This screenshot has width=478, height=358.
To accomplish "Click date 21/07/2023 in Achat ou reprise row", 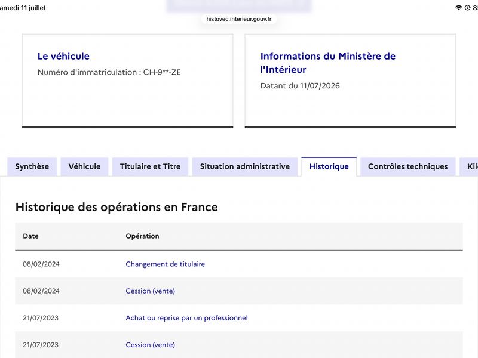I will [41, 318].
